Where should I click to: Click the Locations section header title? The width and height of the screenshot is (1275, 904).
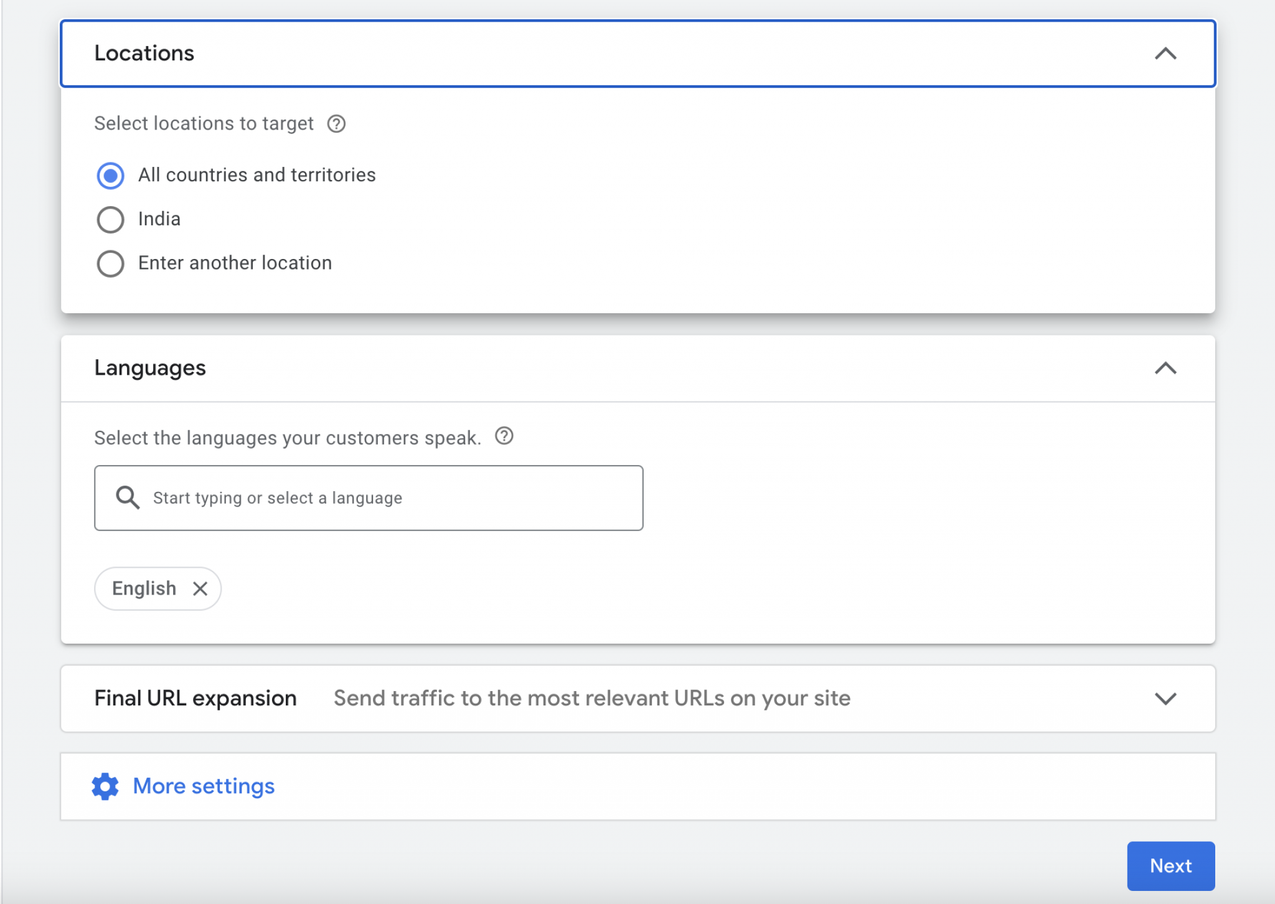tap(144, 54)
